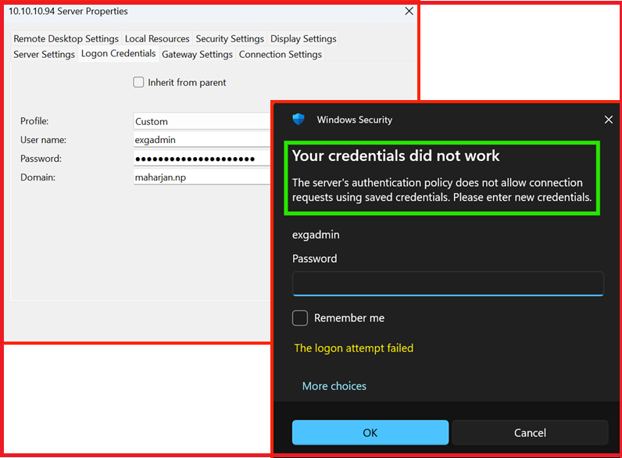Enable Inherit from parent checkbox
This screenshot has height=458, width=622.
(138, 82)
